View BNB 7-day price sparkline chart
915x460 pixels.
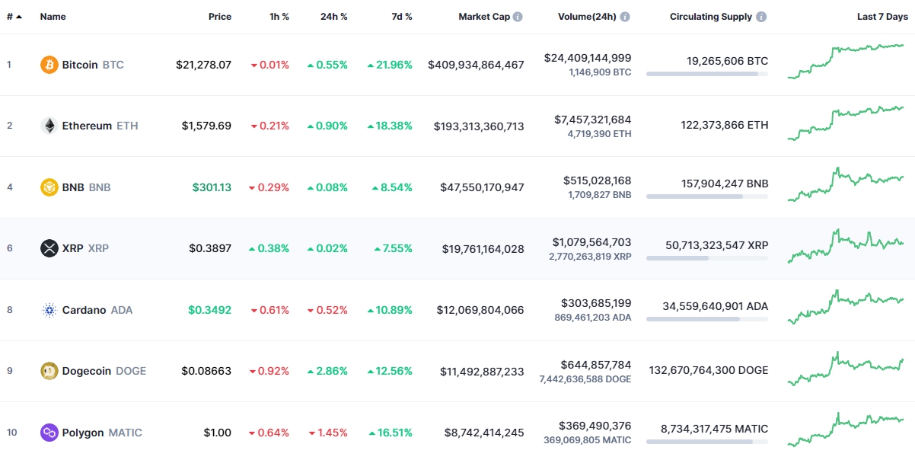coord(846,184)
